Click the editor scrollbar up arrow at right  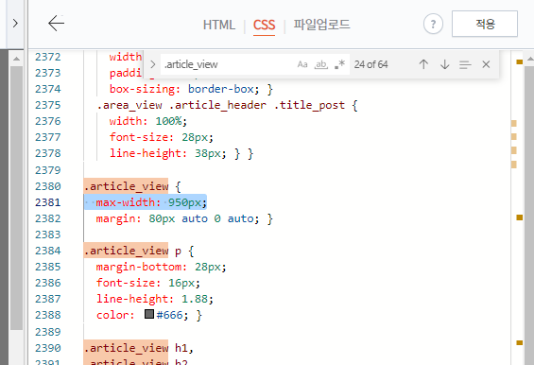529,59
